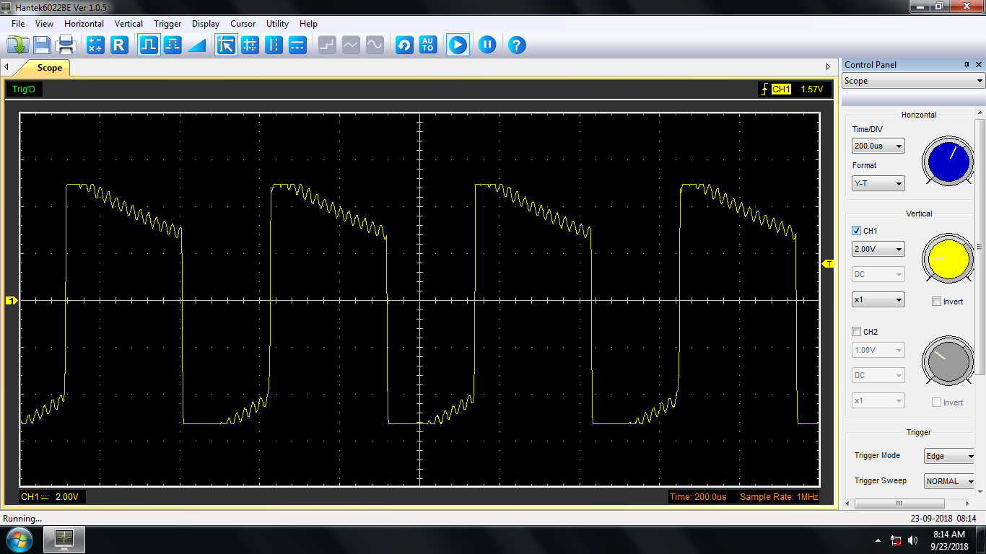Screen dimensions: 986x554
Task: Open the CH2 1.00V volts dropdown
Action: [878, 350]
